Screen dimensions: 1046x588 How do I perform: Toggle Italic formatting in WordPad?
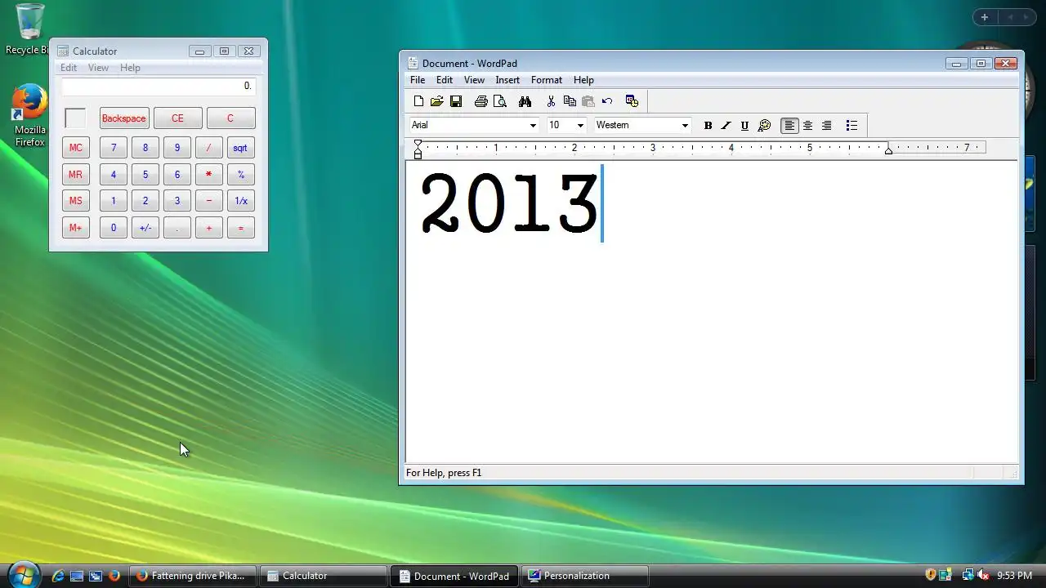(x=726, y=126)
